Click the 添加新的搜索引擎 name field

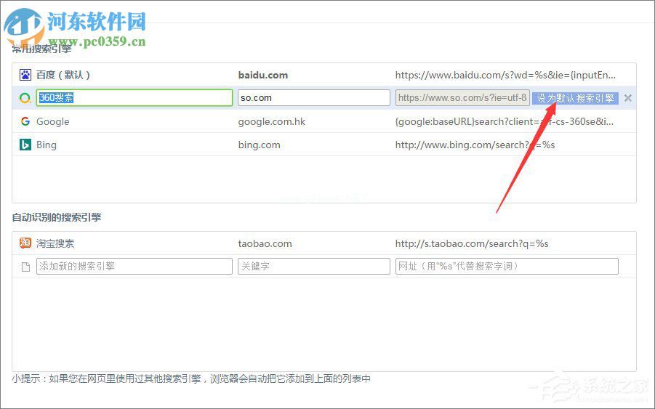pos(134,267)
